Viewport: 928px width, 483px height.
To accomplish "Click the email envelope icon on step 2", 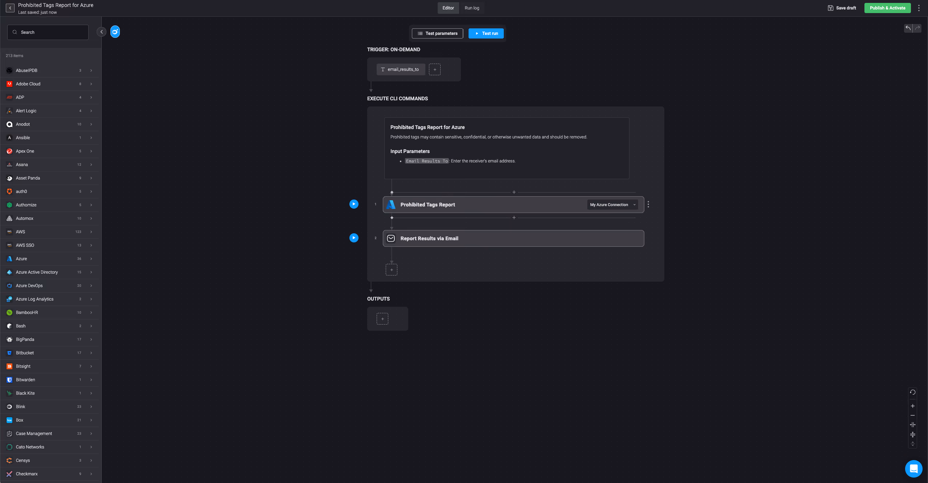I will 391,238.
